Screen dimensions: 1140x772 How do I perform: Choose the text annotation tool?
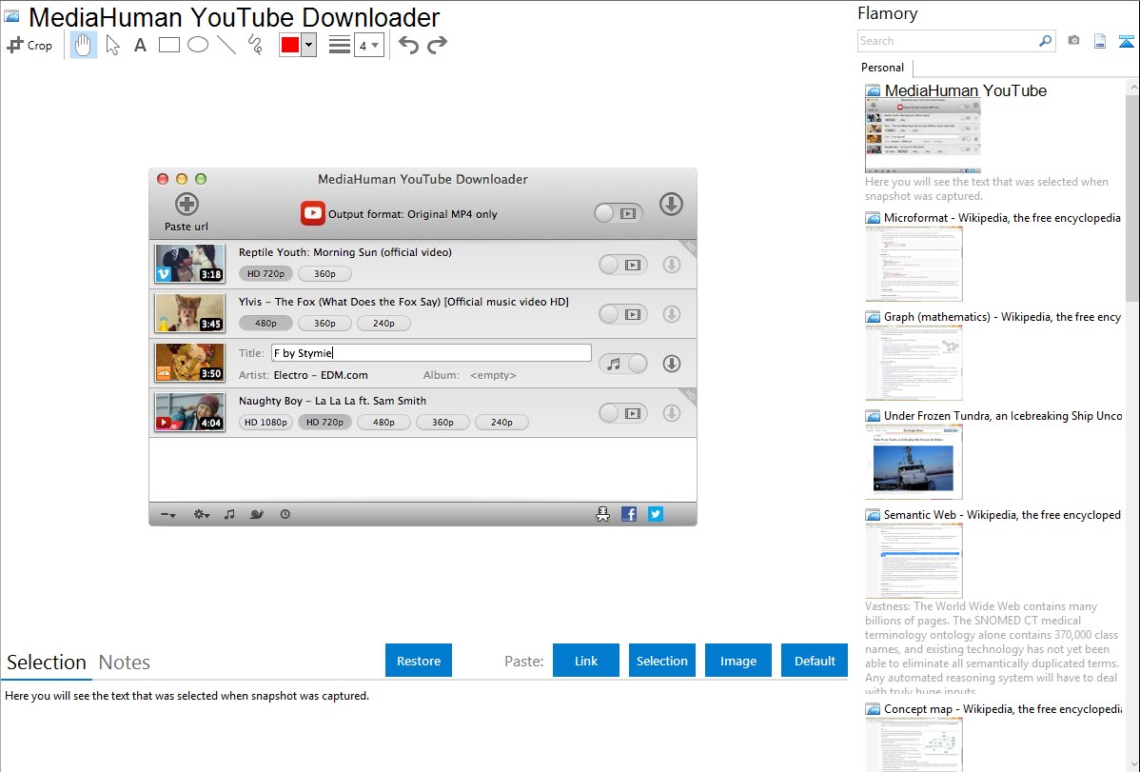coord(140,45)
